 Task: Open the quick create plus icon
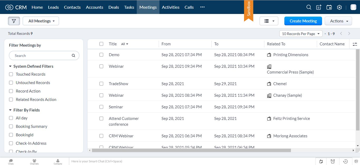(319, 7)
